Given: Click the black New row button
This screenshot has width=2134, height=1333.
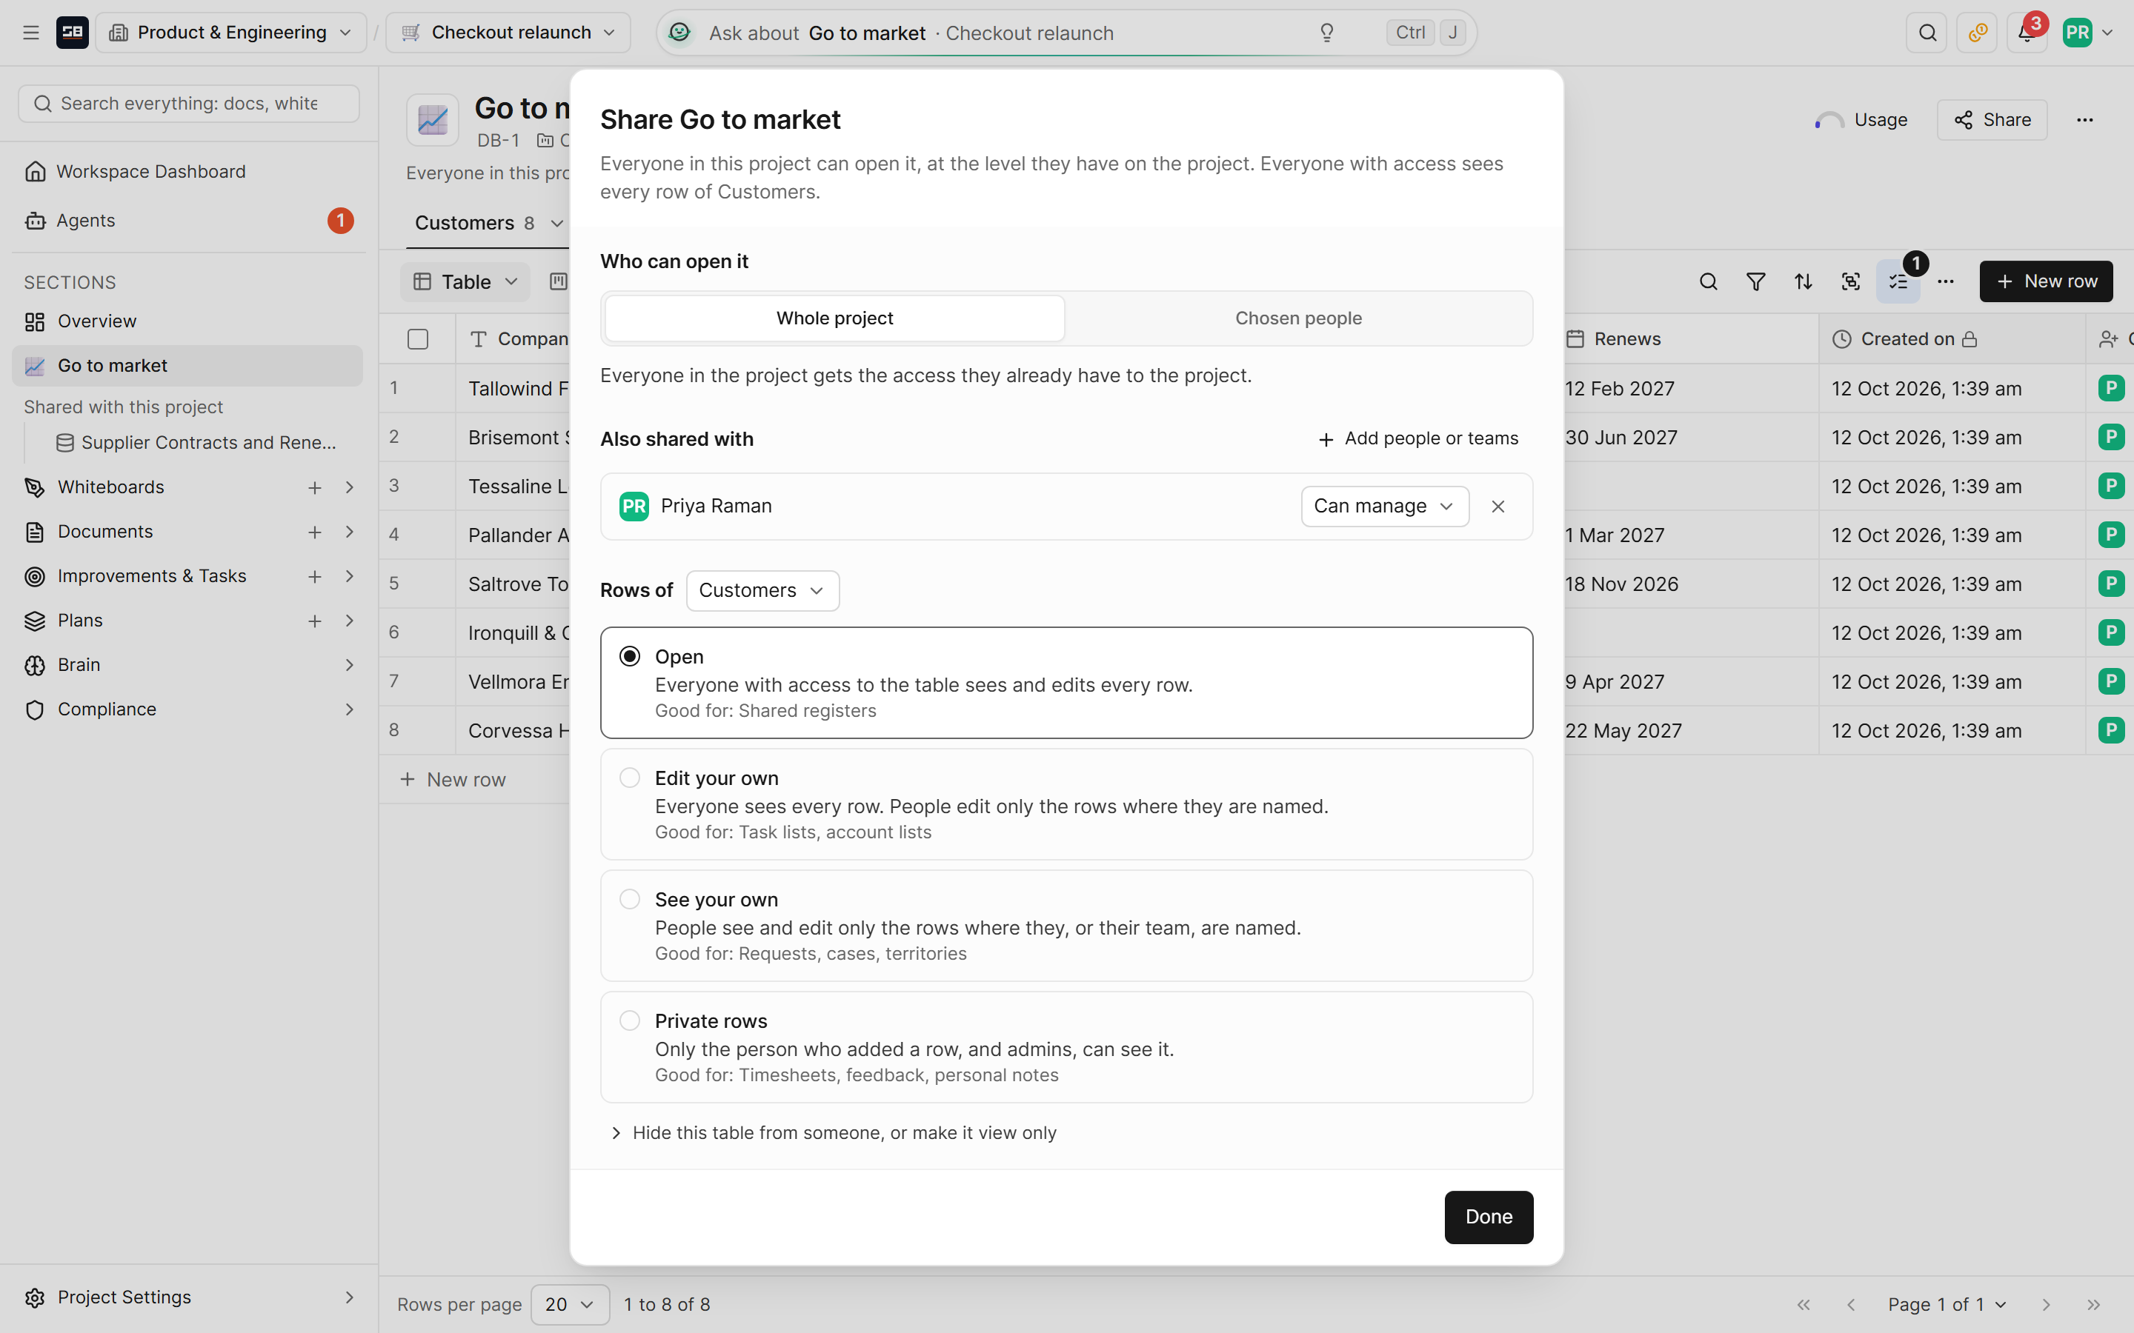Looking at the screenshot, I should pos(2045,281).
